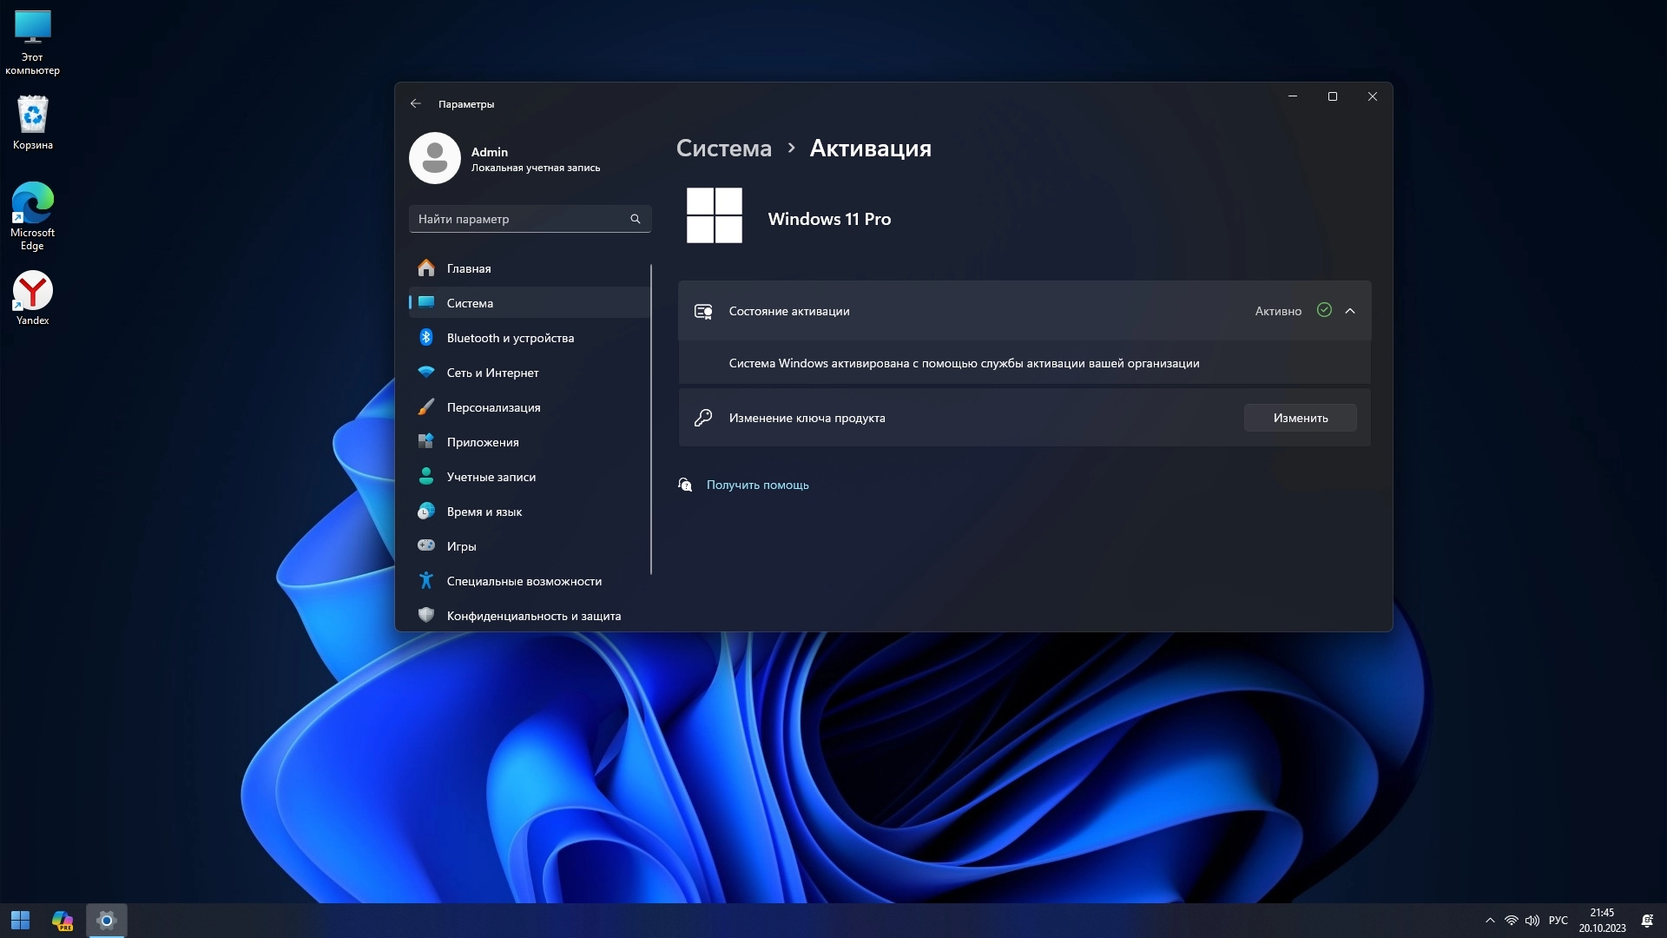Open the Приложения sidebar item
The height and width of the screenshot is (938, 1667).
click(x=482, y=442)
